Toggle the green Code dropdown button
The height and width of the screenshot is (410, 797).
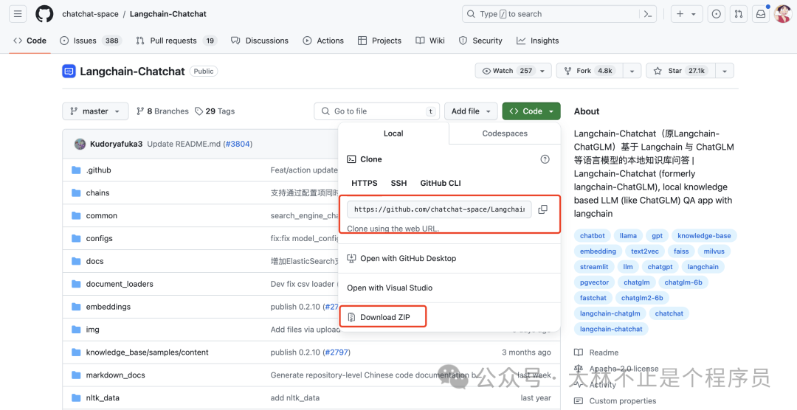point(531,111)
